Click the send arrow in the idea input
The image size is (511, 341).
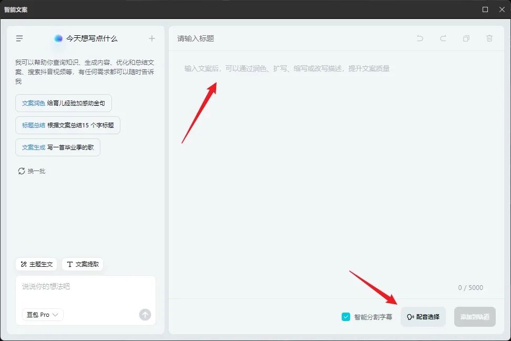[145, 314]
